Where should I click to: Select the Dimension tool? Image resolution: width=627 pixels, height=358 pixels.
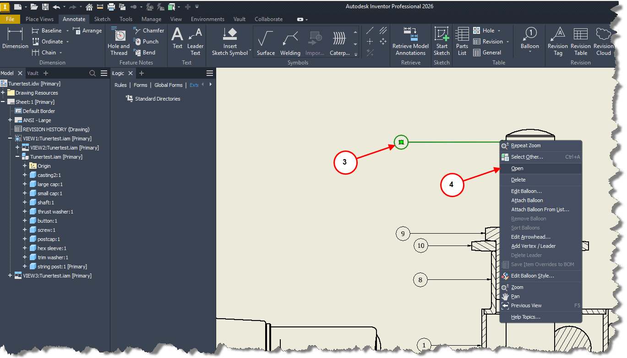point(15,39)
